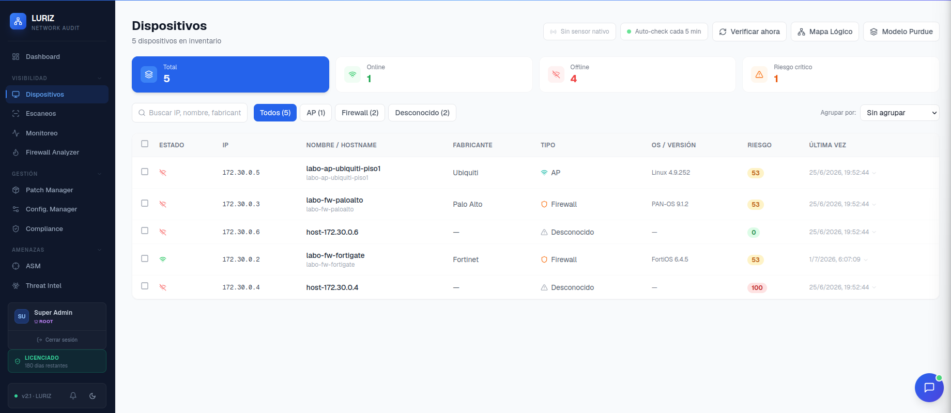Image resolution: width=951 pixels, height=413 pixels.
Task: Click the search IP, nombre, fabricante field
Action: coord(190,113)
